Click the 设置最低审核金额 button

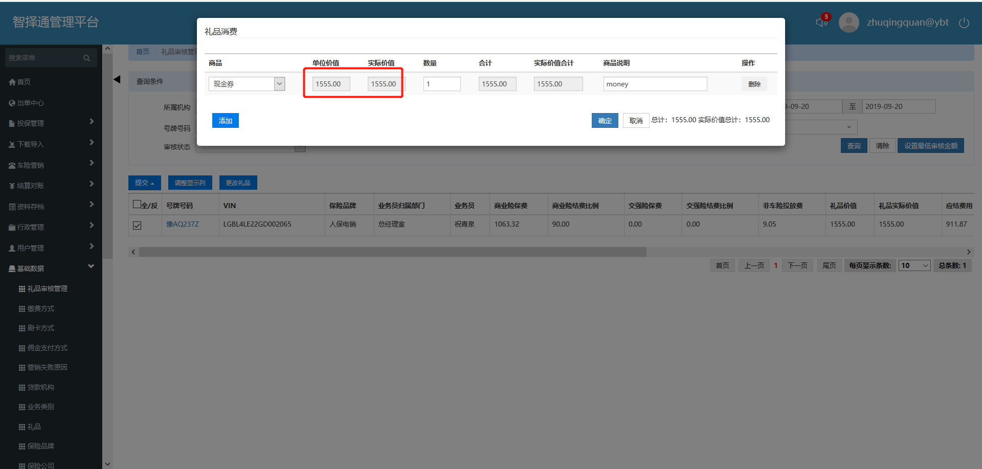tap(931, 146)
